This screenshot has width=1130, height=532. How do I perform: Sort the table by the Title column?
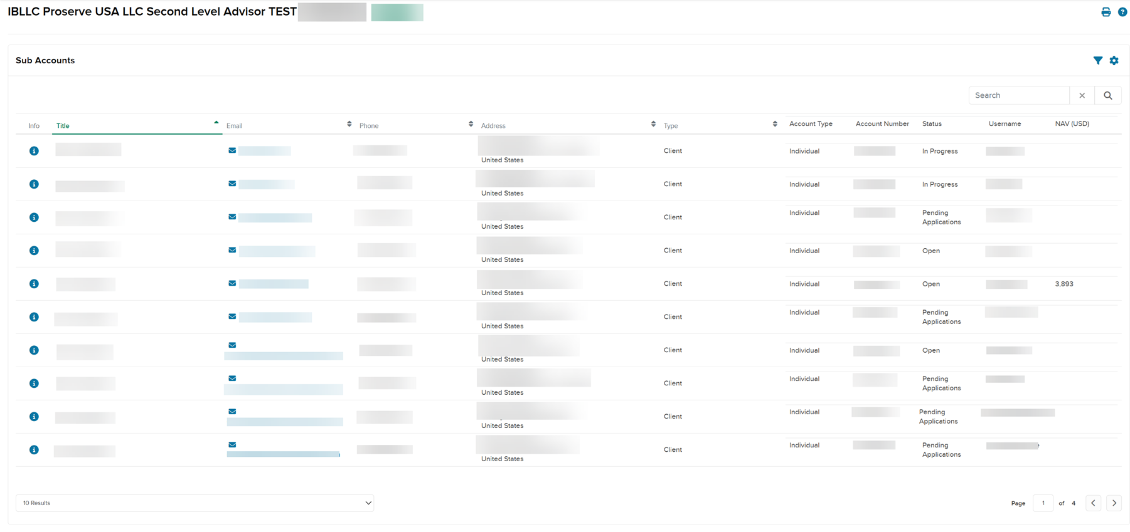point(137,125)
